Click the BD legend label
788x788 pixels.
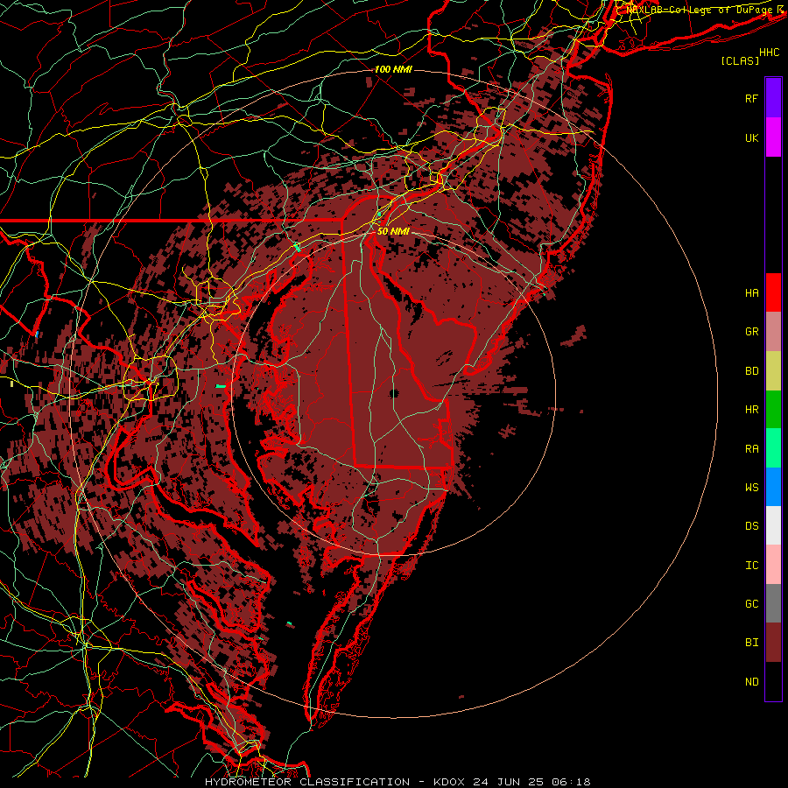click(x=751, y=371)
